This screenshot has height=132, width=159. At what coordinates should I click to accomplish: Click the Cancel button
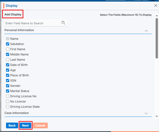point(40,125)
